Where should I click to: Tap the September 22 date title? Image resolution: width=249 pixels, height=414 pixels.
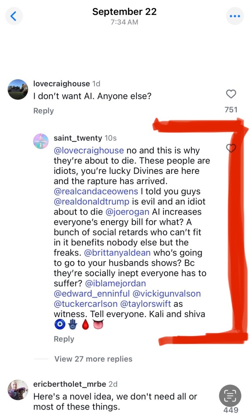tap(124, 12)
